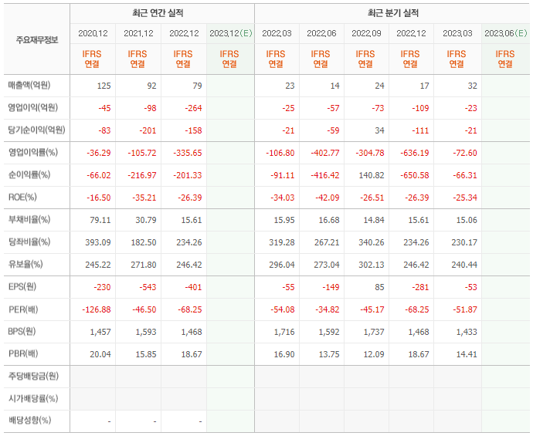The width and height of the screenshot is (533, 436).
Task: Click the 영업이익(억원) row label
Action: (x=33, y=107)
